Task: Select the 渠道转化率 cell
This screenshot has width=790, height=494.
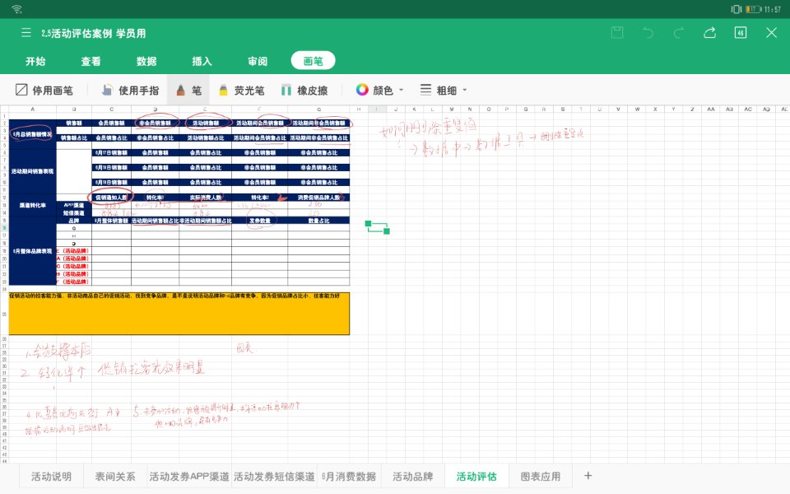Action: (x=33, y=205)
